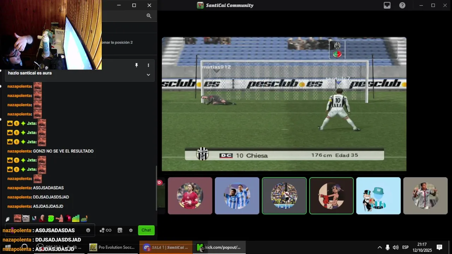Open the three-dot menu beside the pin

coord(148,65)
